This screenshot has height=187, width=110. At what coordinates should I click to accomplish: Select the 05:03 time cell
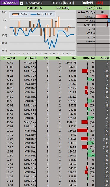[x=10, y=105]
